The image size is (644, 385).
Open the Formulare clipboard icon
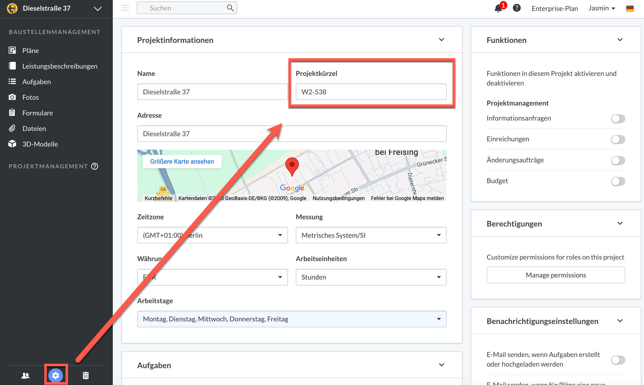pyautogui.click(x=12, y=113)
